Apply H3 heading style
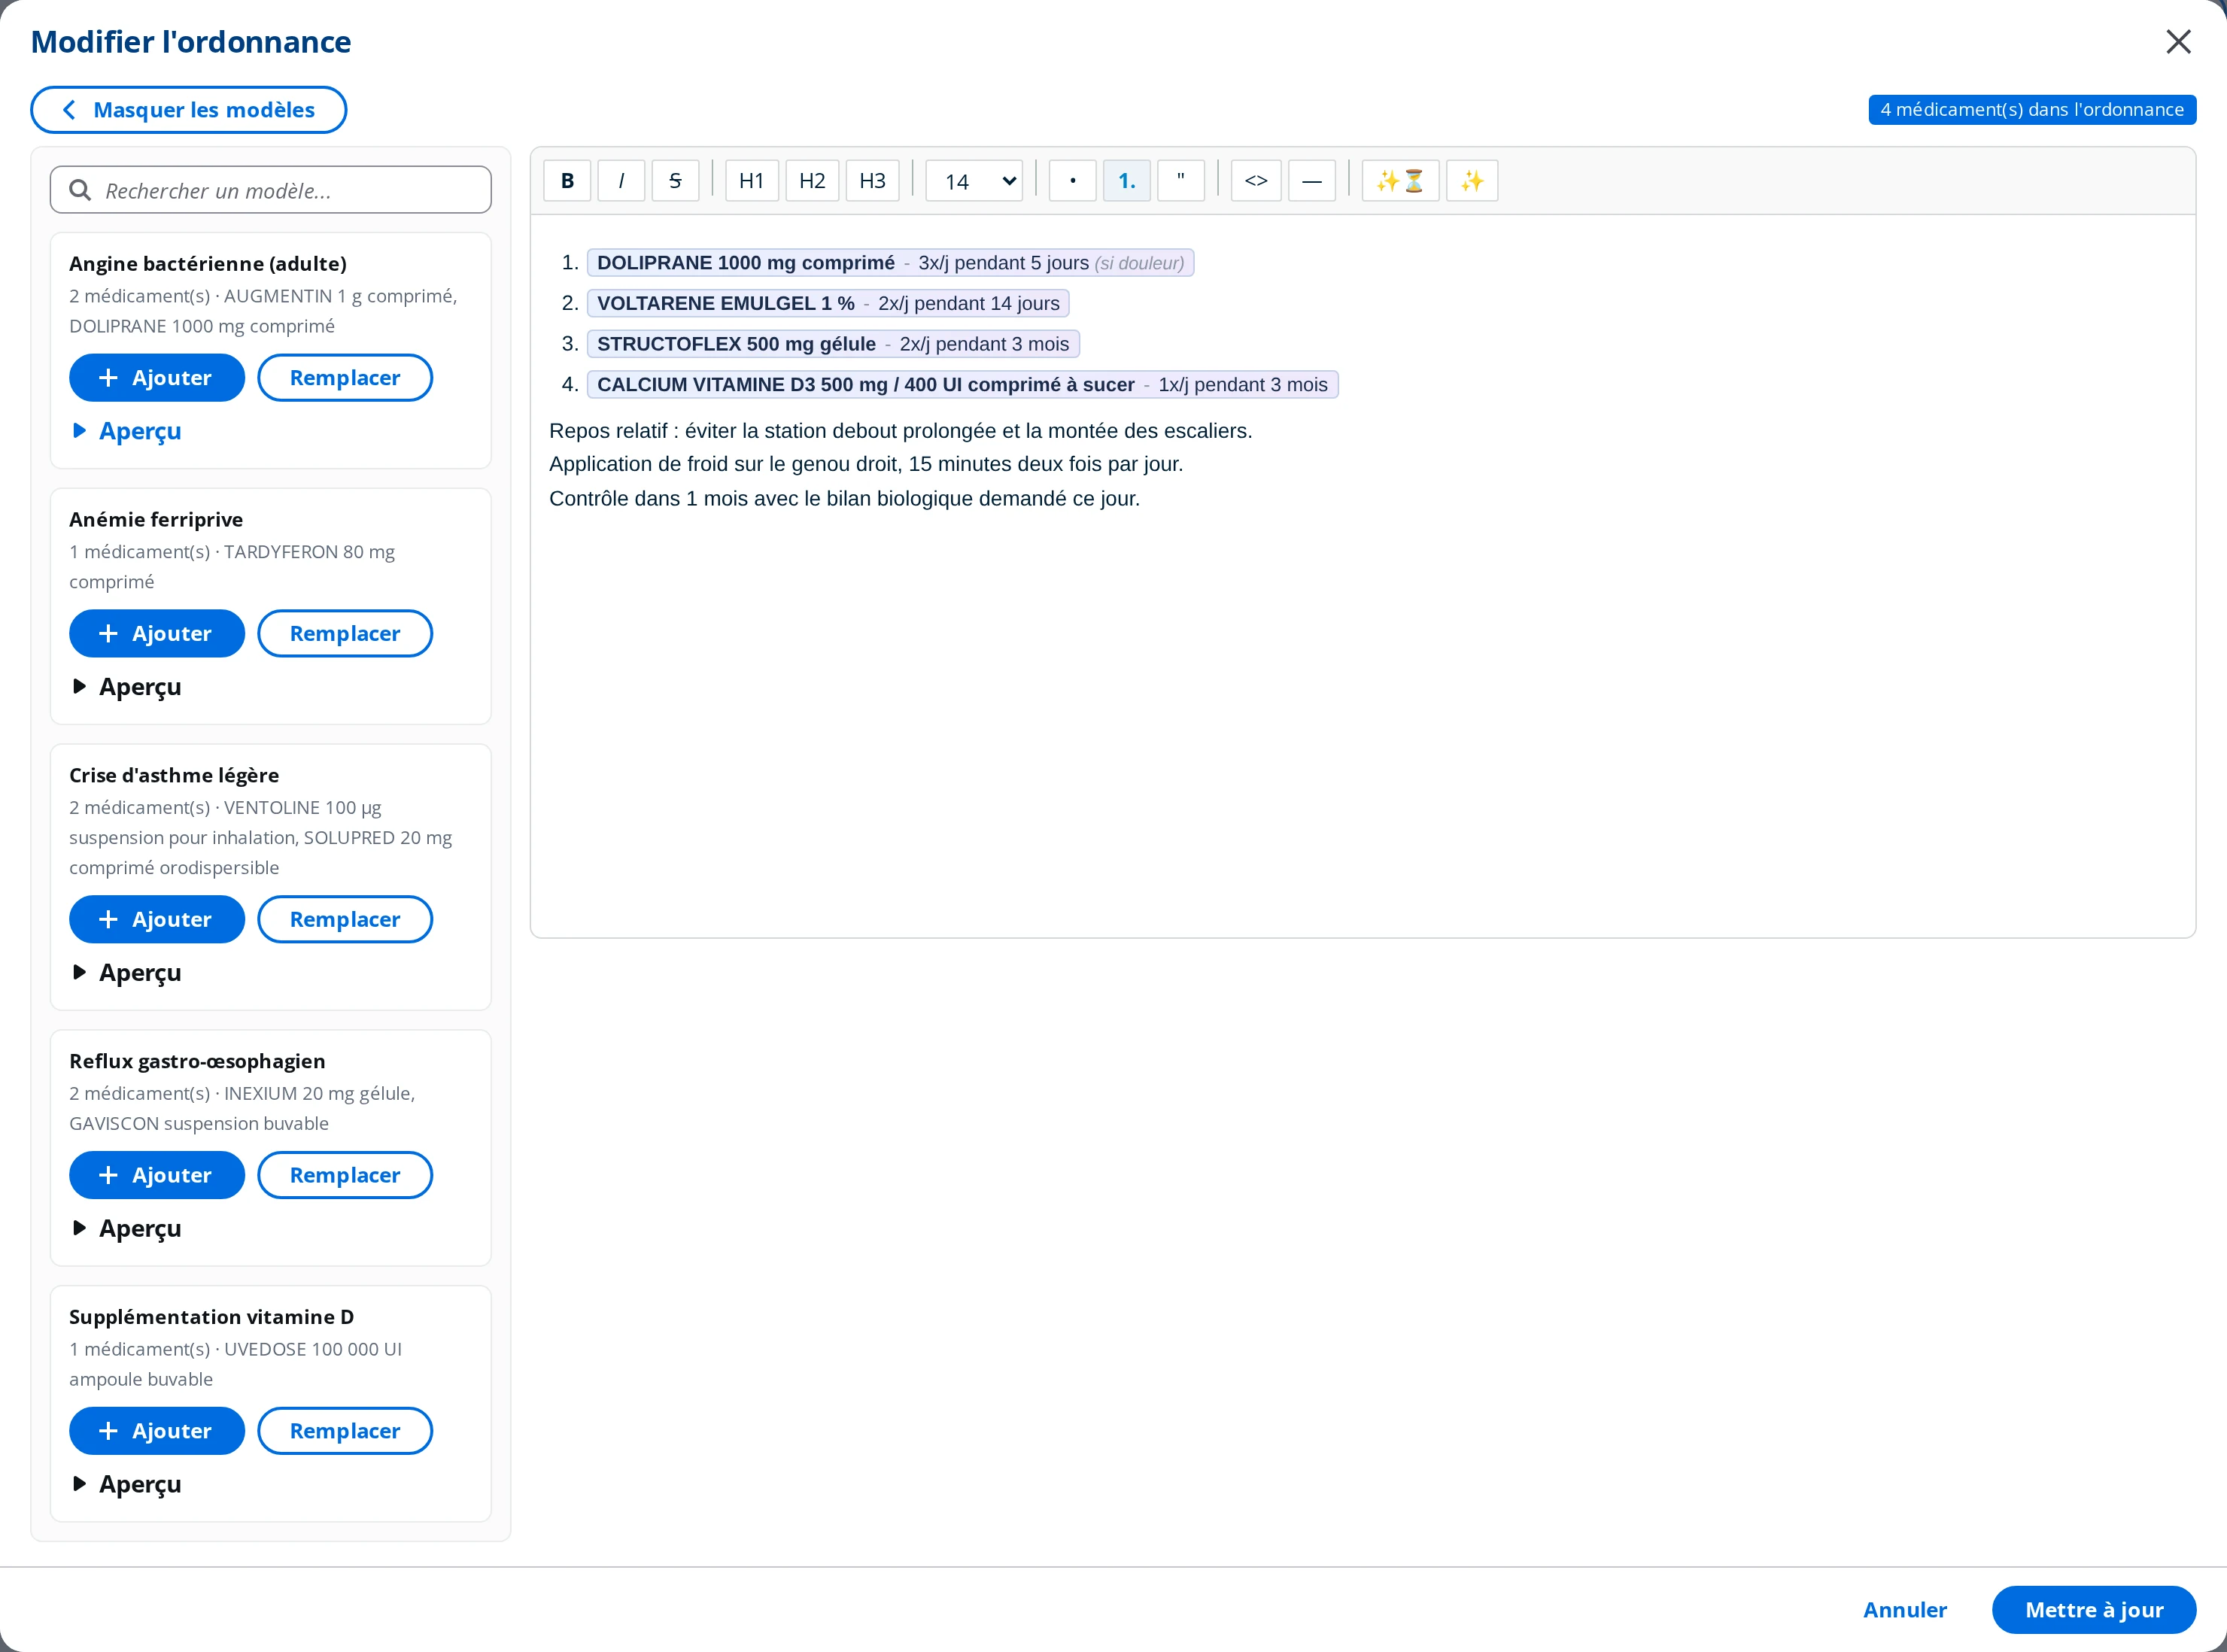The image size is (2227, 1652). (873, 181)
